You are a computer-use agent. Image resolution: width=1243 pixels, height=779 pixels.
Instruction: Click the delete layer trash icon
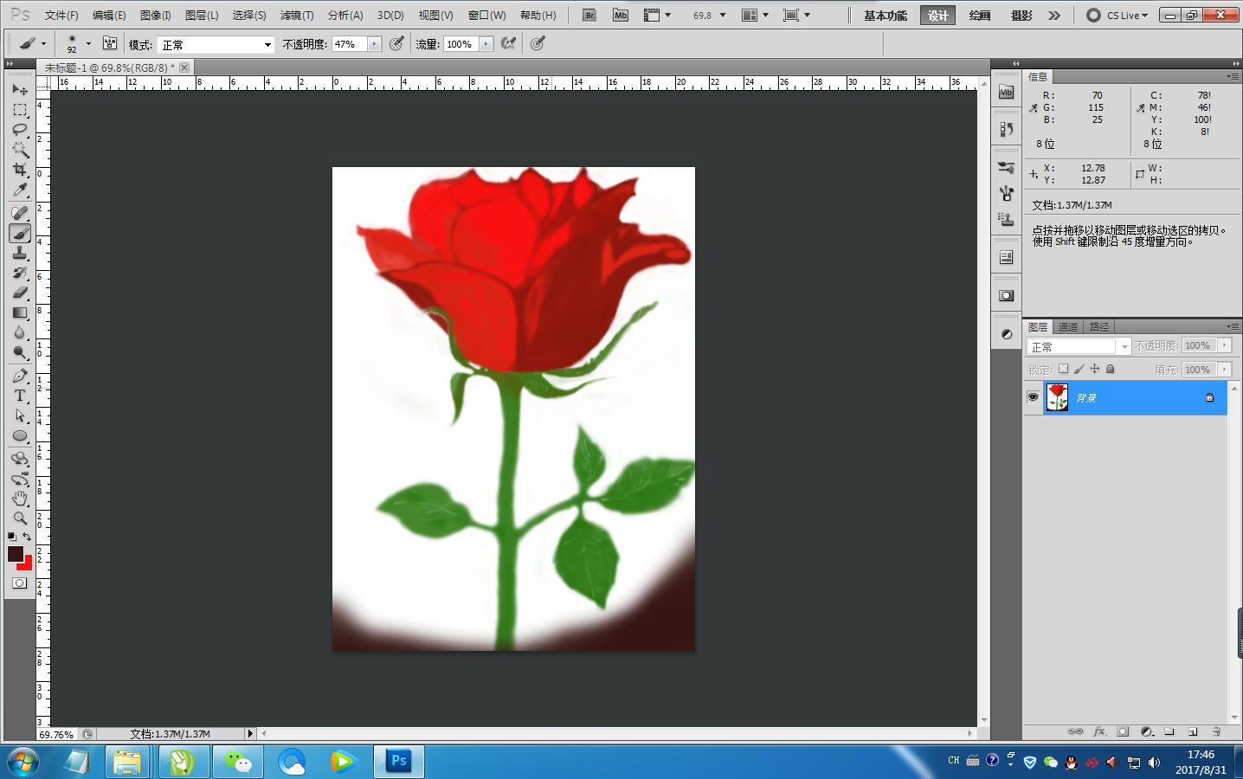click(1215, 731)
